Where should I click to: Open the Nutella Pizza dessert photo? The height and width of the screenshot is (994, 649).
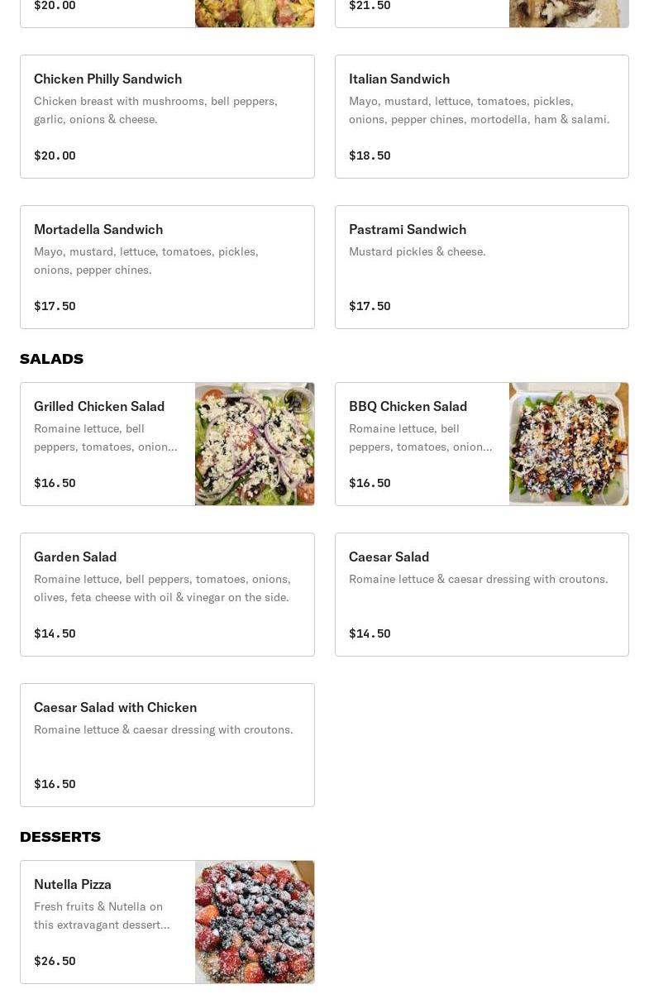[x=255, y=922]
